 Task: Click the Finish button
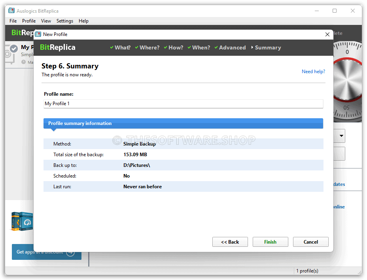coord(271,242)
